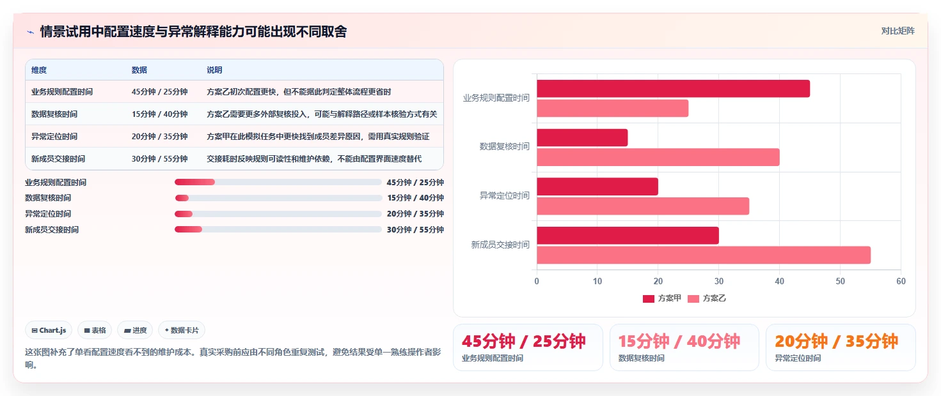Image resolution: width=941 pixels, height=396 pixels.
Task: Click table cell 业务规则配置时间
Action: click(62, 92)
